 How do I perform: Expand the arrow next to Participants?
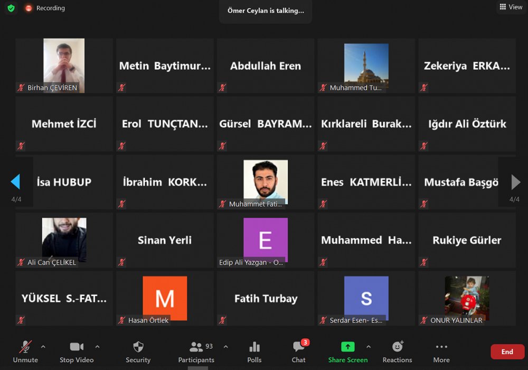point(226,347)
